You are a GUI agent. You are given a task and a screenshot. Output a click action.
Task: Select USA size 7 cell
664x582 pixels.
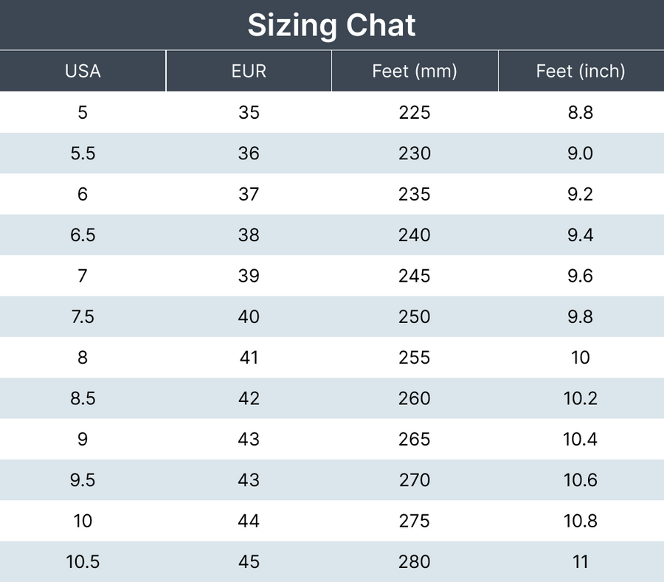pos(83,276)
